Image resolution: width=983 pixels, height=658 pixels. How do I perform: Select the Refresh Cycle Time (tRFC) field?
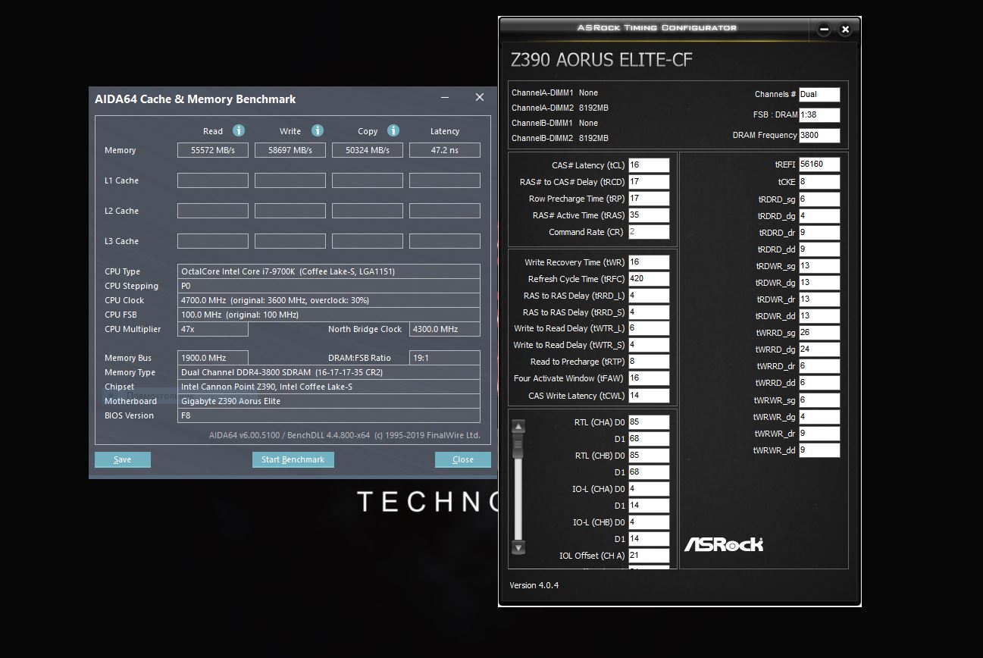click(649, 279)
